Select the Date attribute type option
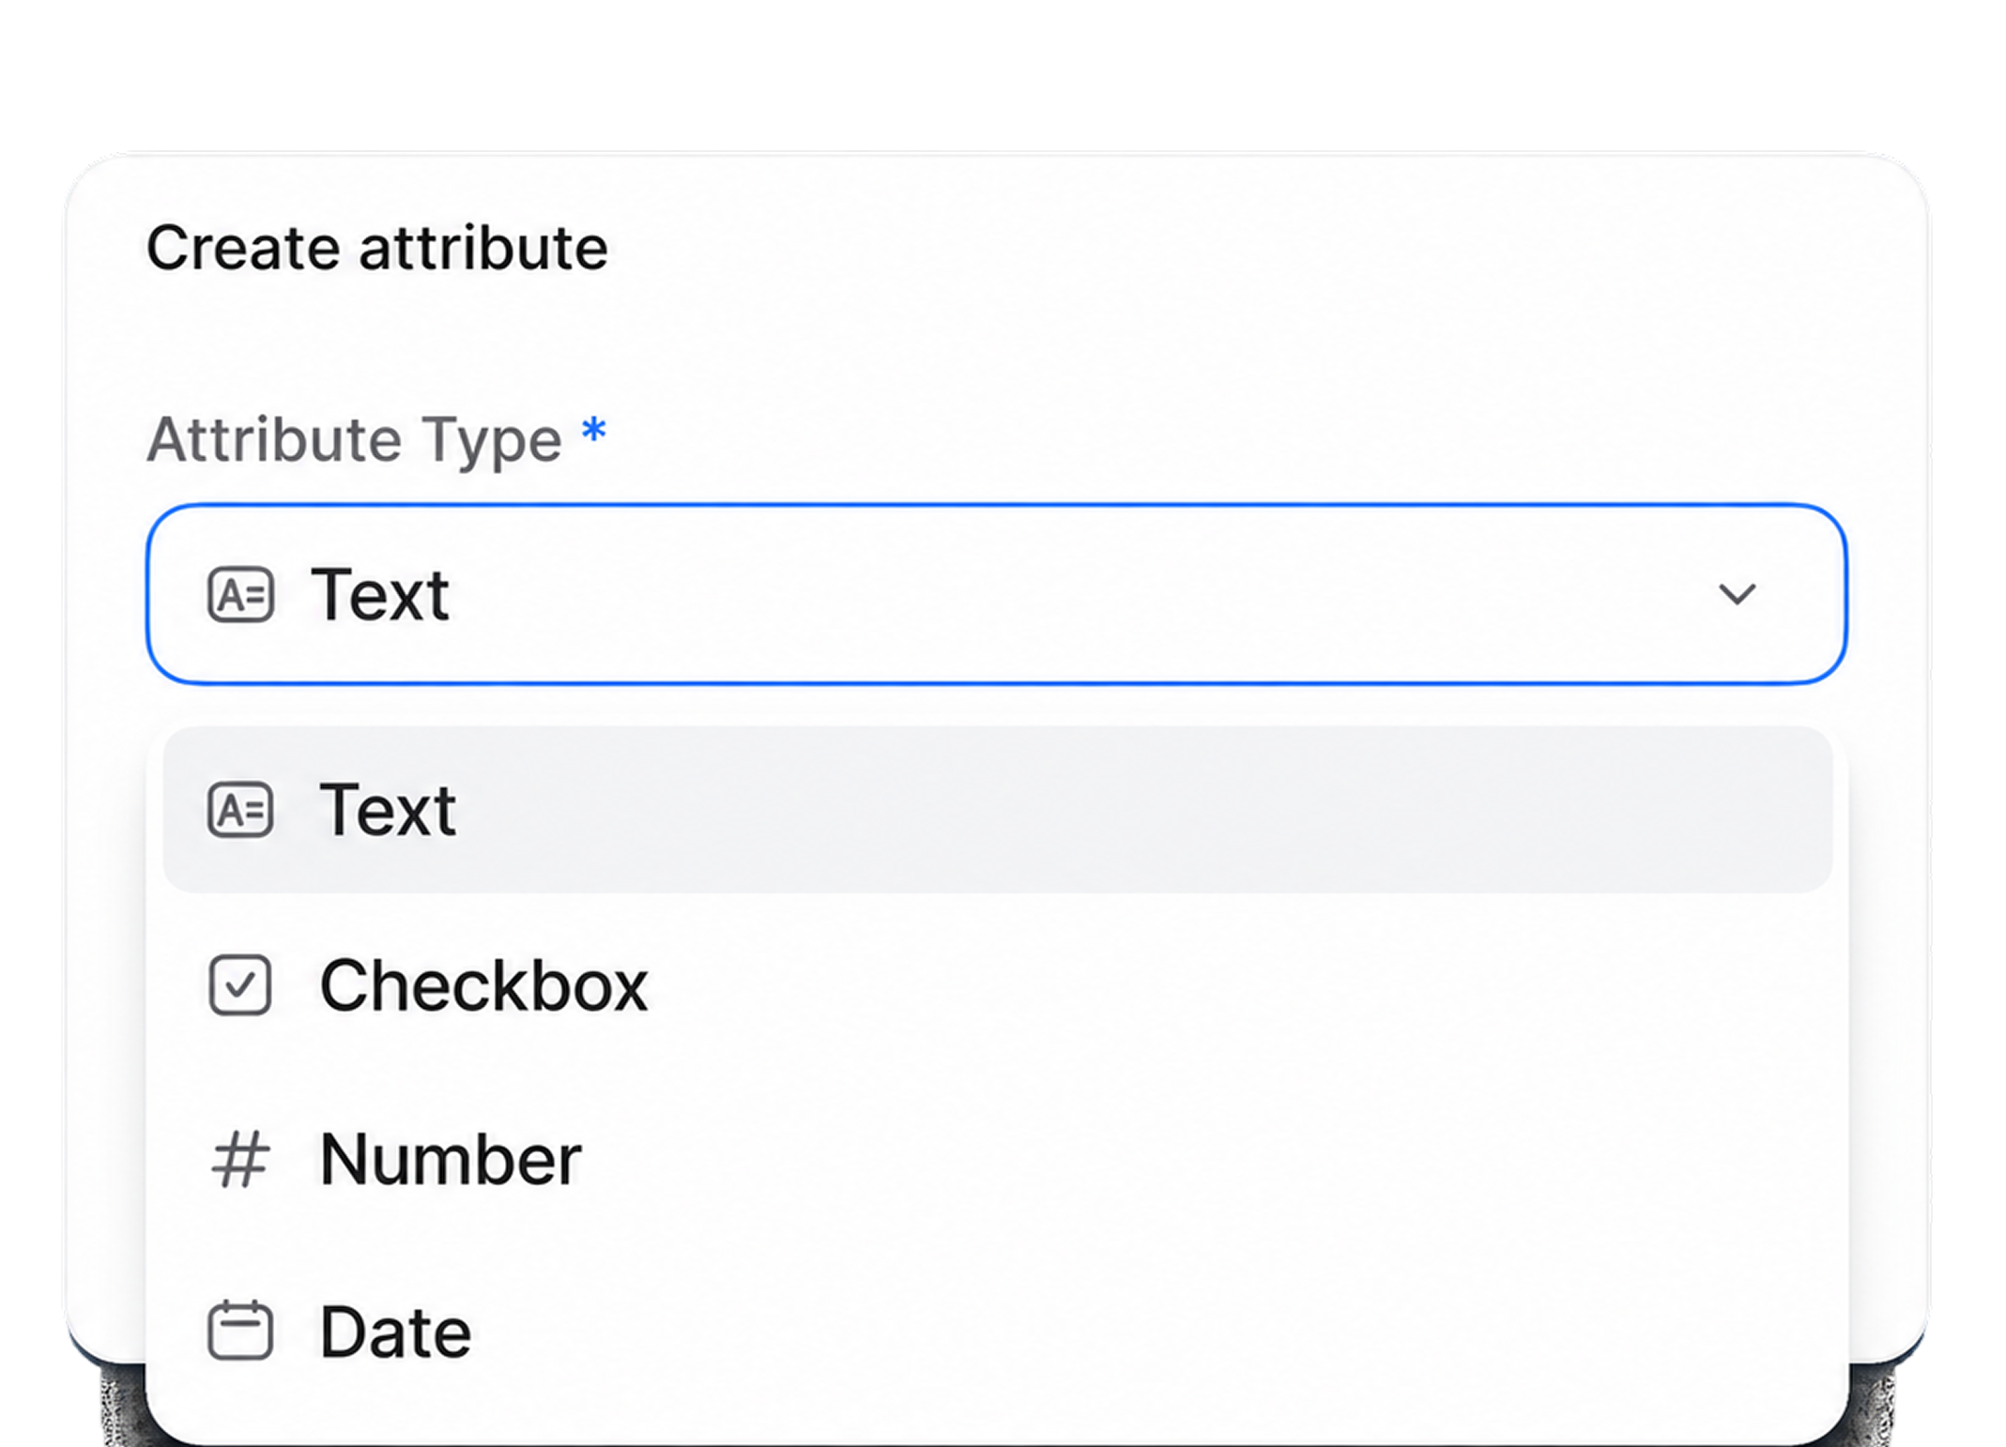Image resolution: width=2006 pixels, height=1447 pixels. click(997, 1333)
